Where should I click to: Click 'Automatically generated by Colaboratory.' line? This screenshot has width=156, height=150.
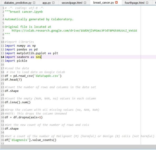tap(39, 19)
